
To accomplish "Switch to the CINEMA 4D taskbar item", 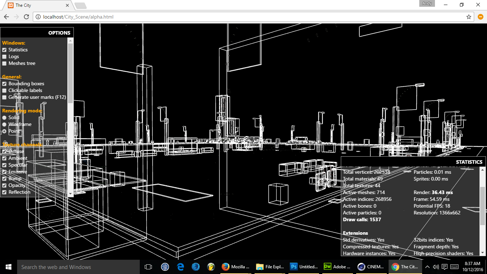I will (372, 267).
